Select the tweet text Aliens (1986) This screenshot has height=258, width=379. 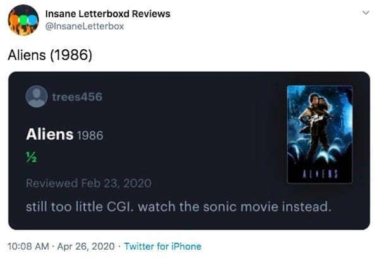click(x=50, y=55)
